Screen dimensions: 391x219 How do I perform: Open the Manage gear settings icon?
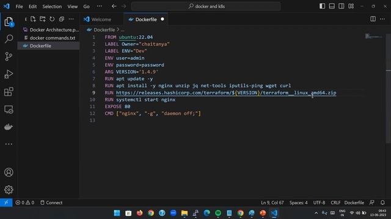9,190
